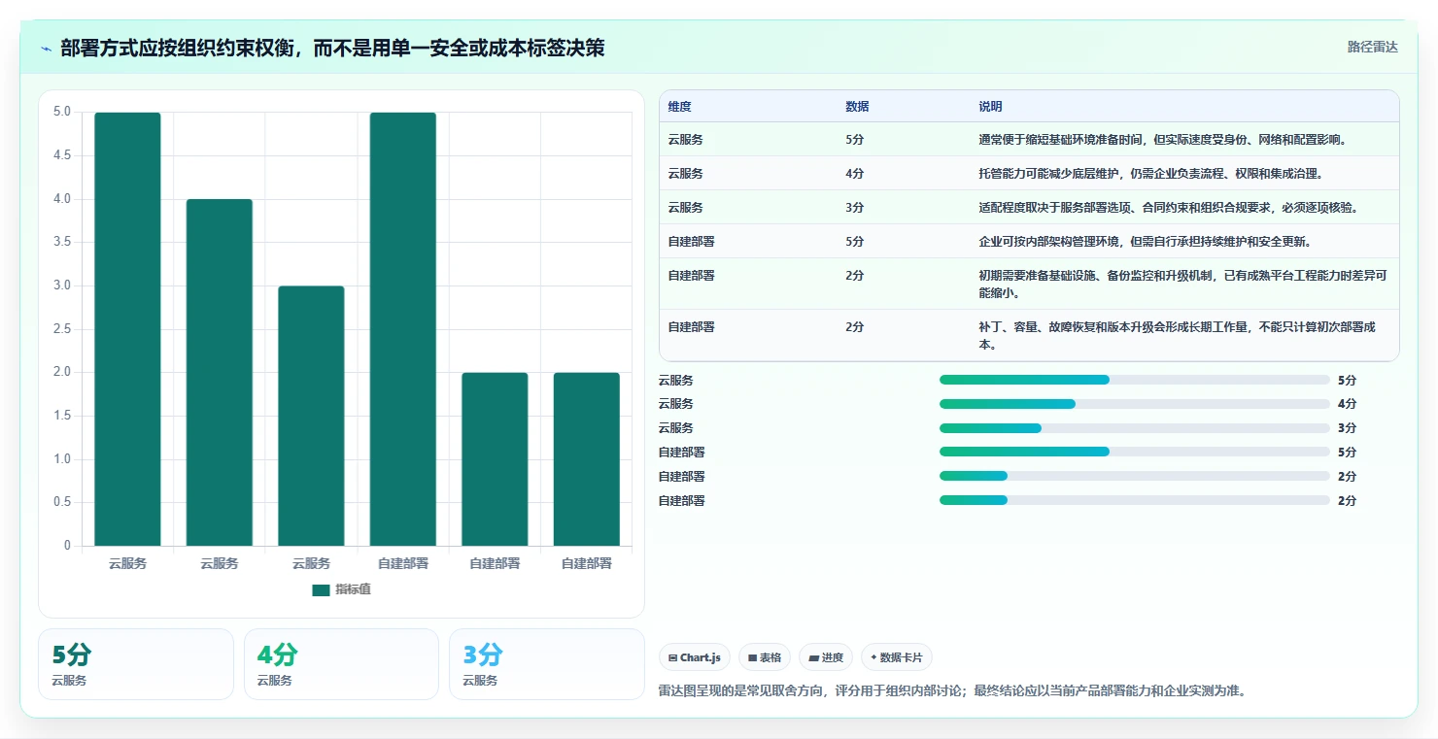Click the 云服务 chart bar reaching 4.0

click(x=220, y=372)
